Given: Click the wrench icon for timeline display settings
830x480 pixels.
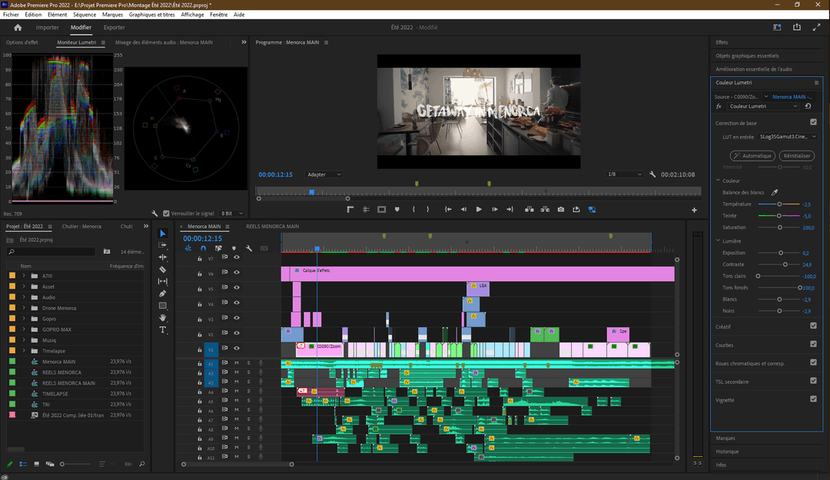Looking at the screenshot, I should (248, 248).
